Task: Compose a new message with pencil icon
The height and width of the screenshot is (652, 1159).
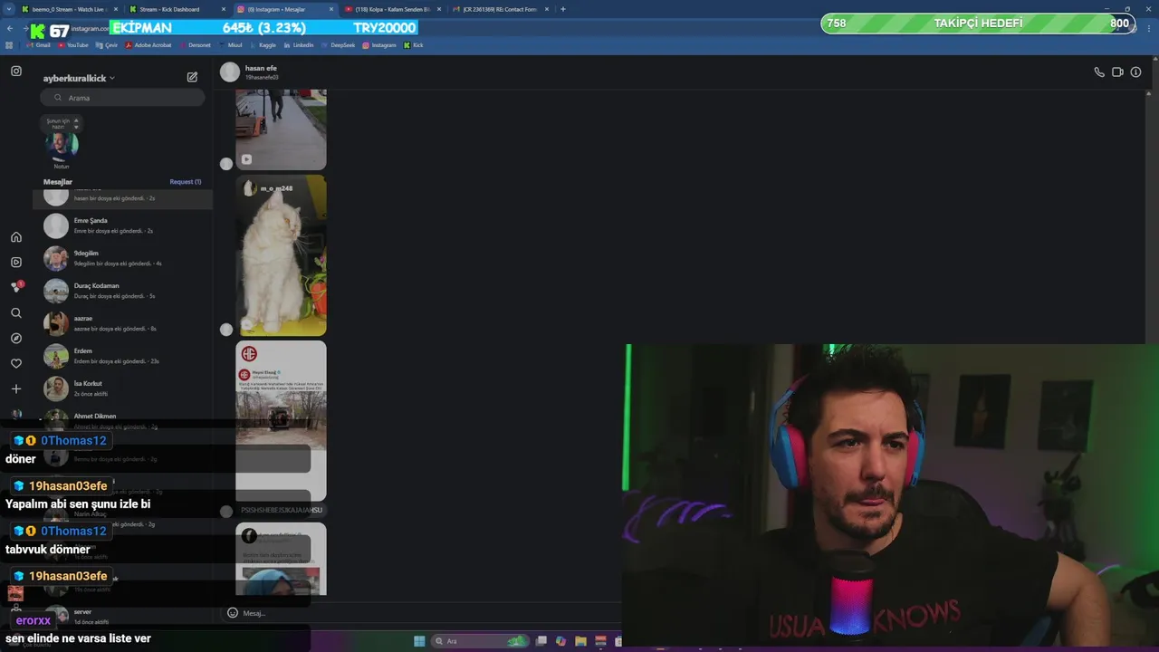Action: [192, 78]
